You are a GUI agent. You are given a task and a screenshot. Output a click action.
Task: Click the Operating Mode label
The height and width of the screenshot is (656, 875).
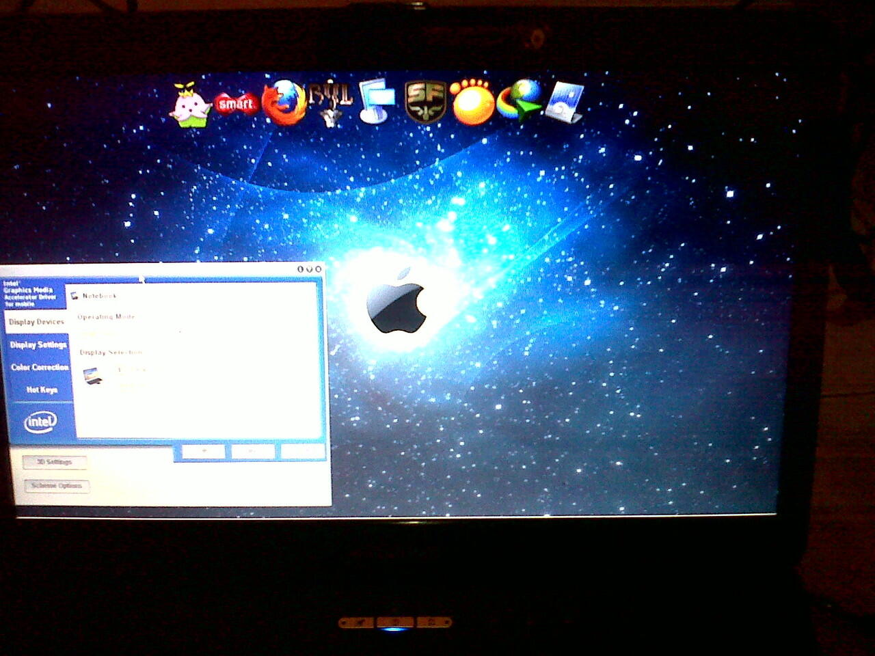pos(106,317)
